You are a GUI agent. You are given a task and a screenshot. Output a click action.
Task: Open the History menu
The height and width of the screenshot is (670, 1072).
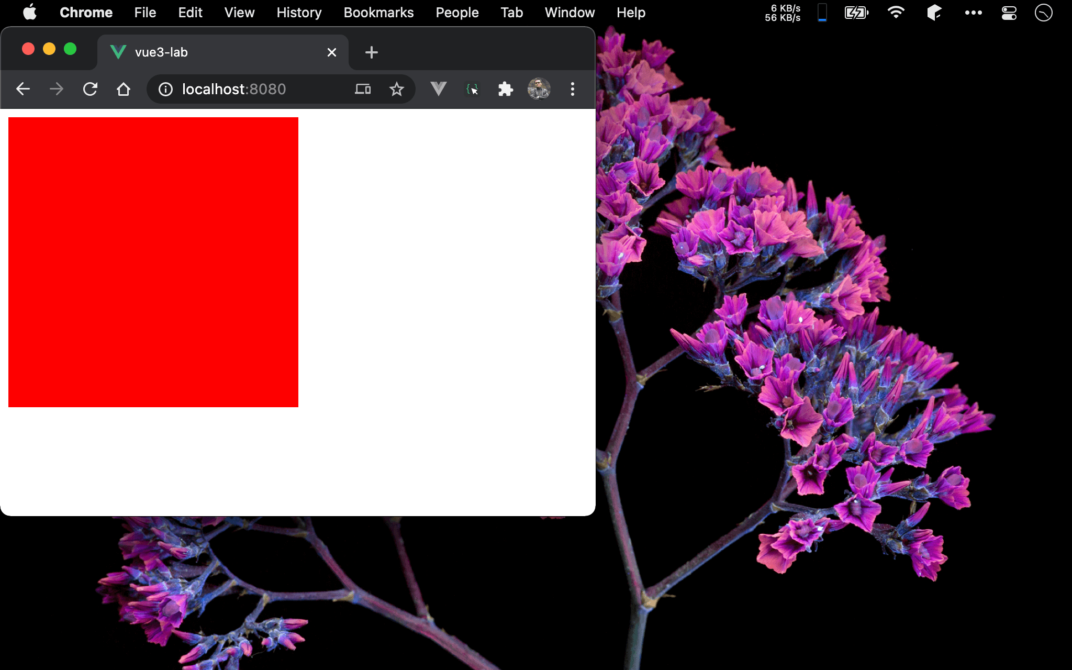[299, 13]
